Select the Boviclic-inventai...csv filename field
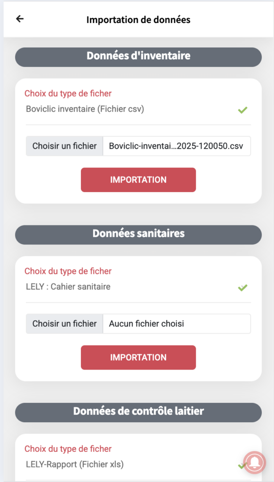This screenshot has height=482, width=274. click(x=177, y=146)
